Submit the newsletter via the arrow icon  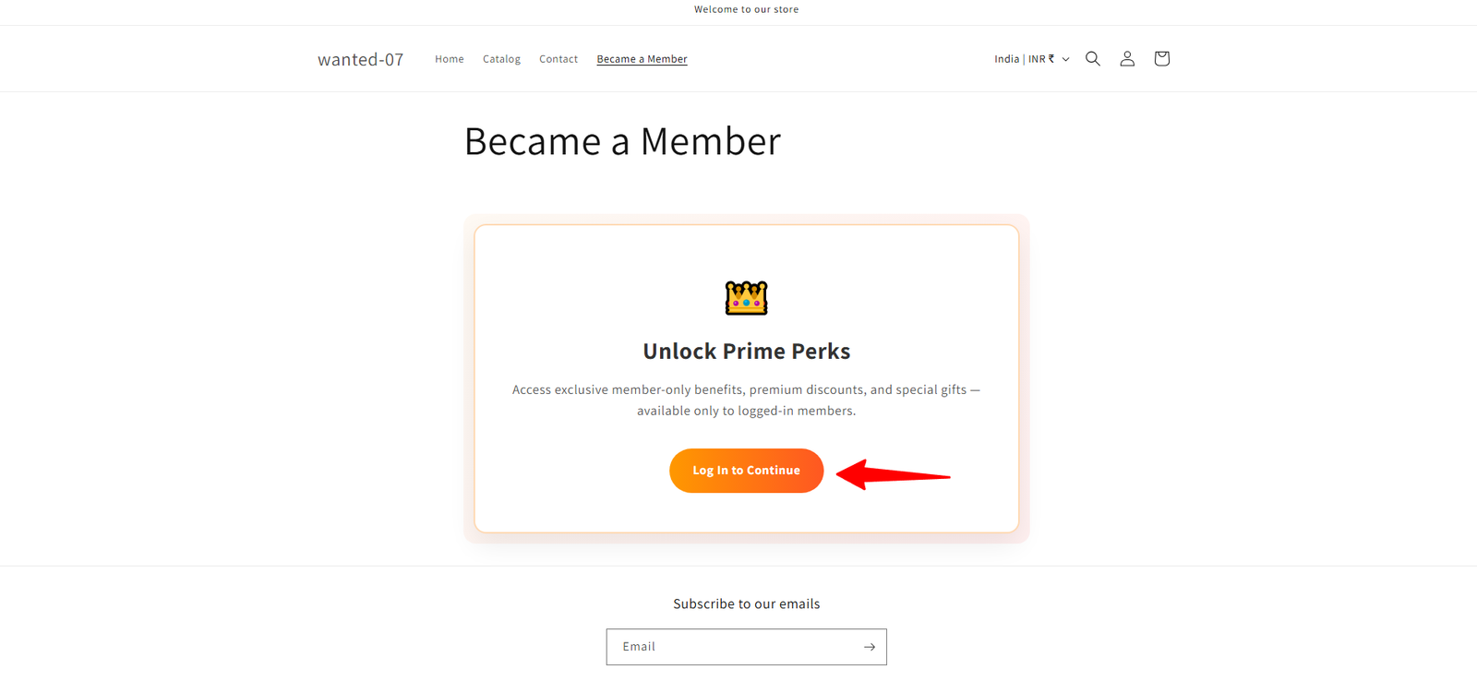pos(869,646)
